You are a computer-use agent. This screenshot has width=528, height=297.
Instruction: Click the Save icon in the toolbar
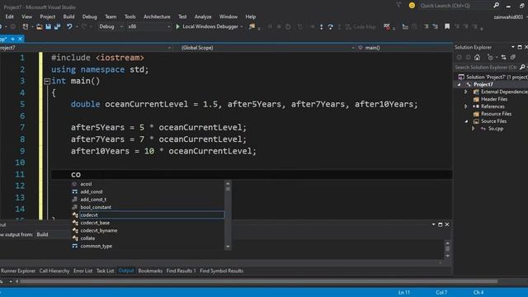click(48, 26)
